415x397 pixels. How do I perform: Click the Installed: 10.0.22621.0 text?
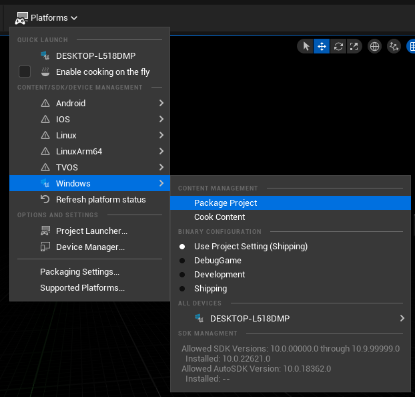tap(228, 358)
